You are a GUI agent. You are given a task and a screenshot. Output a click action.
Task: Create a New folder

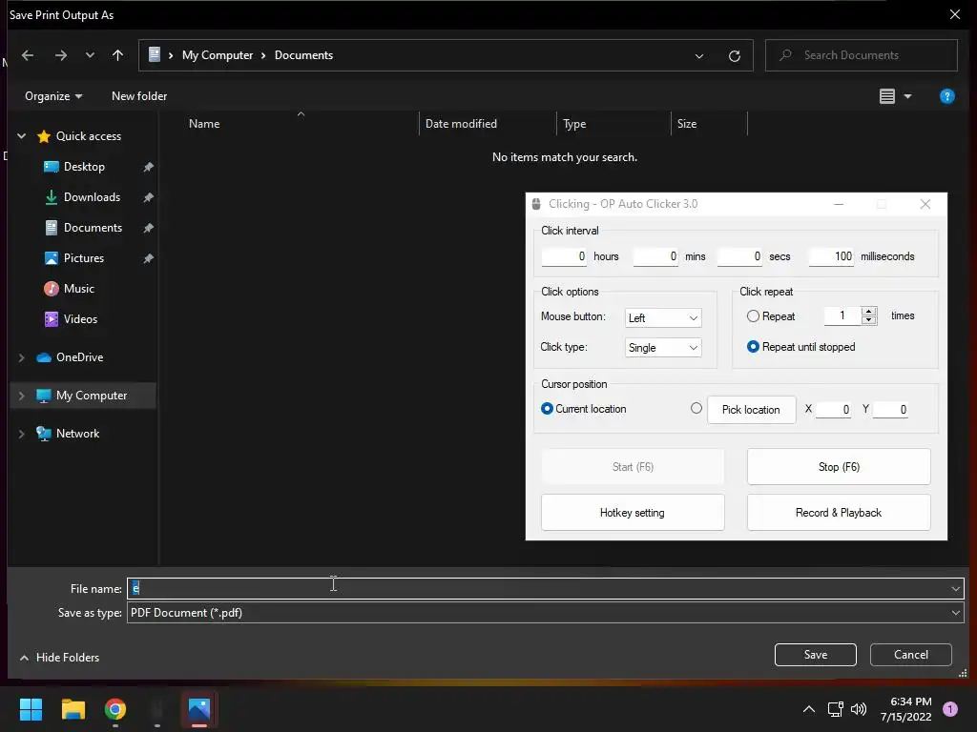(x=139, y=96)
